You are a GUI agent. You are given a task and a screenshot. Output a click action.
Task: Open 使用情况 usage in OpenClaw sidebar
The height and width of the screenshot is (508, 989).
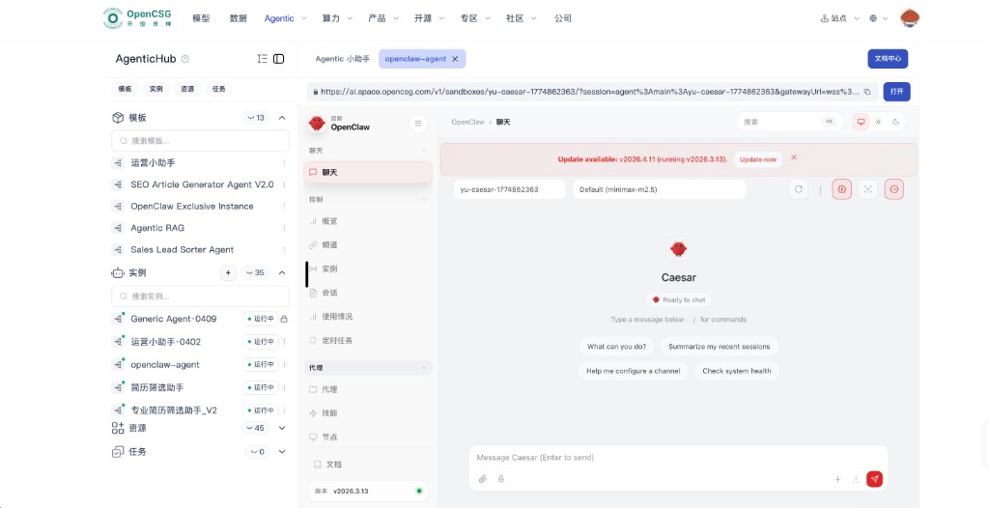coord(368,316)
